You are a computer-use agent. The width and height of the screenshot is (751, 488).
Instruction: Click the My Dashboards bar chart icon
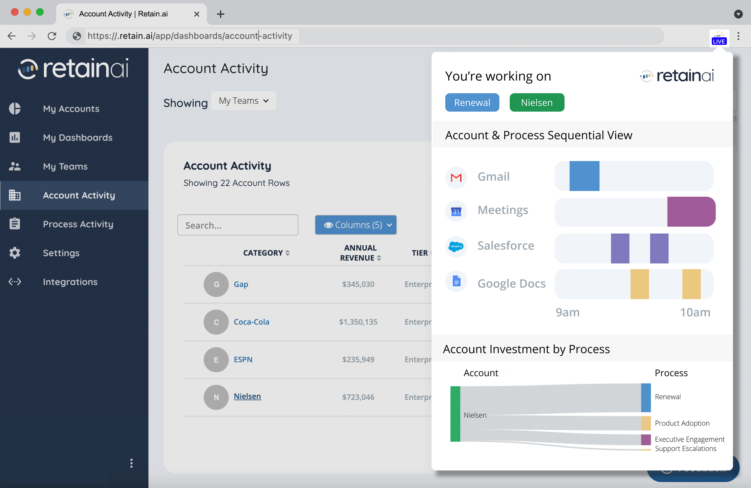(15, 137)
